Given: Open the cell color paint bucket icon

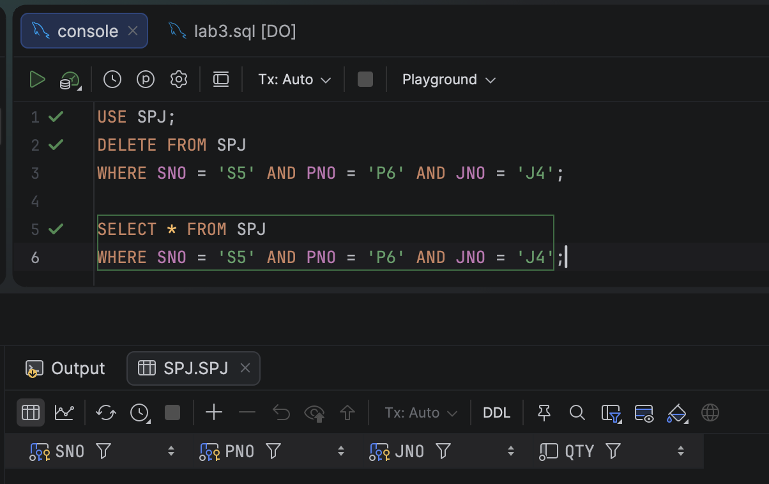Looking at the screenshot, I should (x=676, y=413).
